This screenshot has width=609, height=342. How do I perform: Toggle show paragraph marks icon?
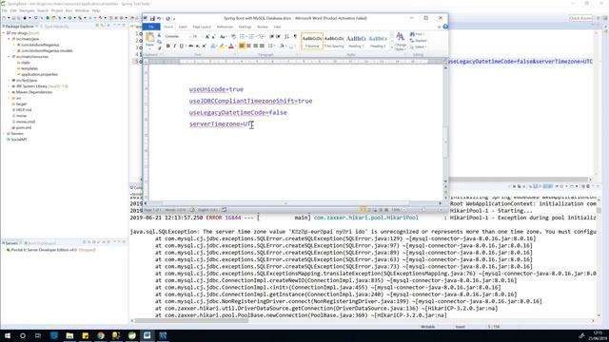click(295, 36)
